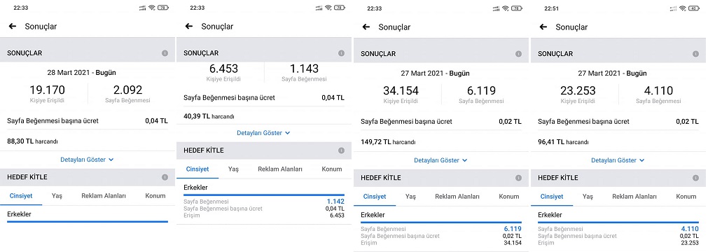Tap the Hedef Kitle info icon below 96,41 TL
708x252 pixels.
pyautogui.click(x=696, y=178)
